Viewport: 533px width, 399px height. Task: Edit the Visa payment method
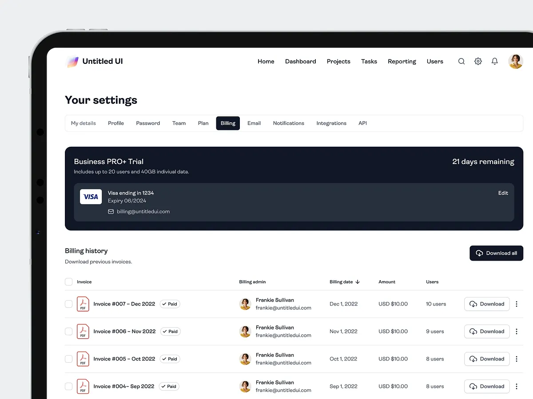point(503,193)
